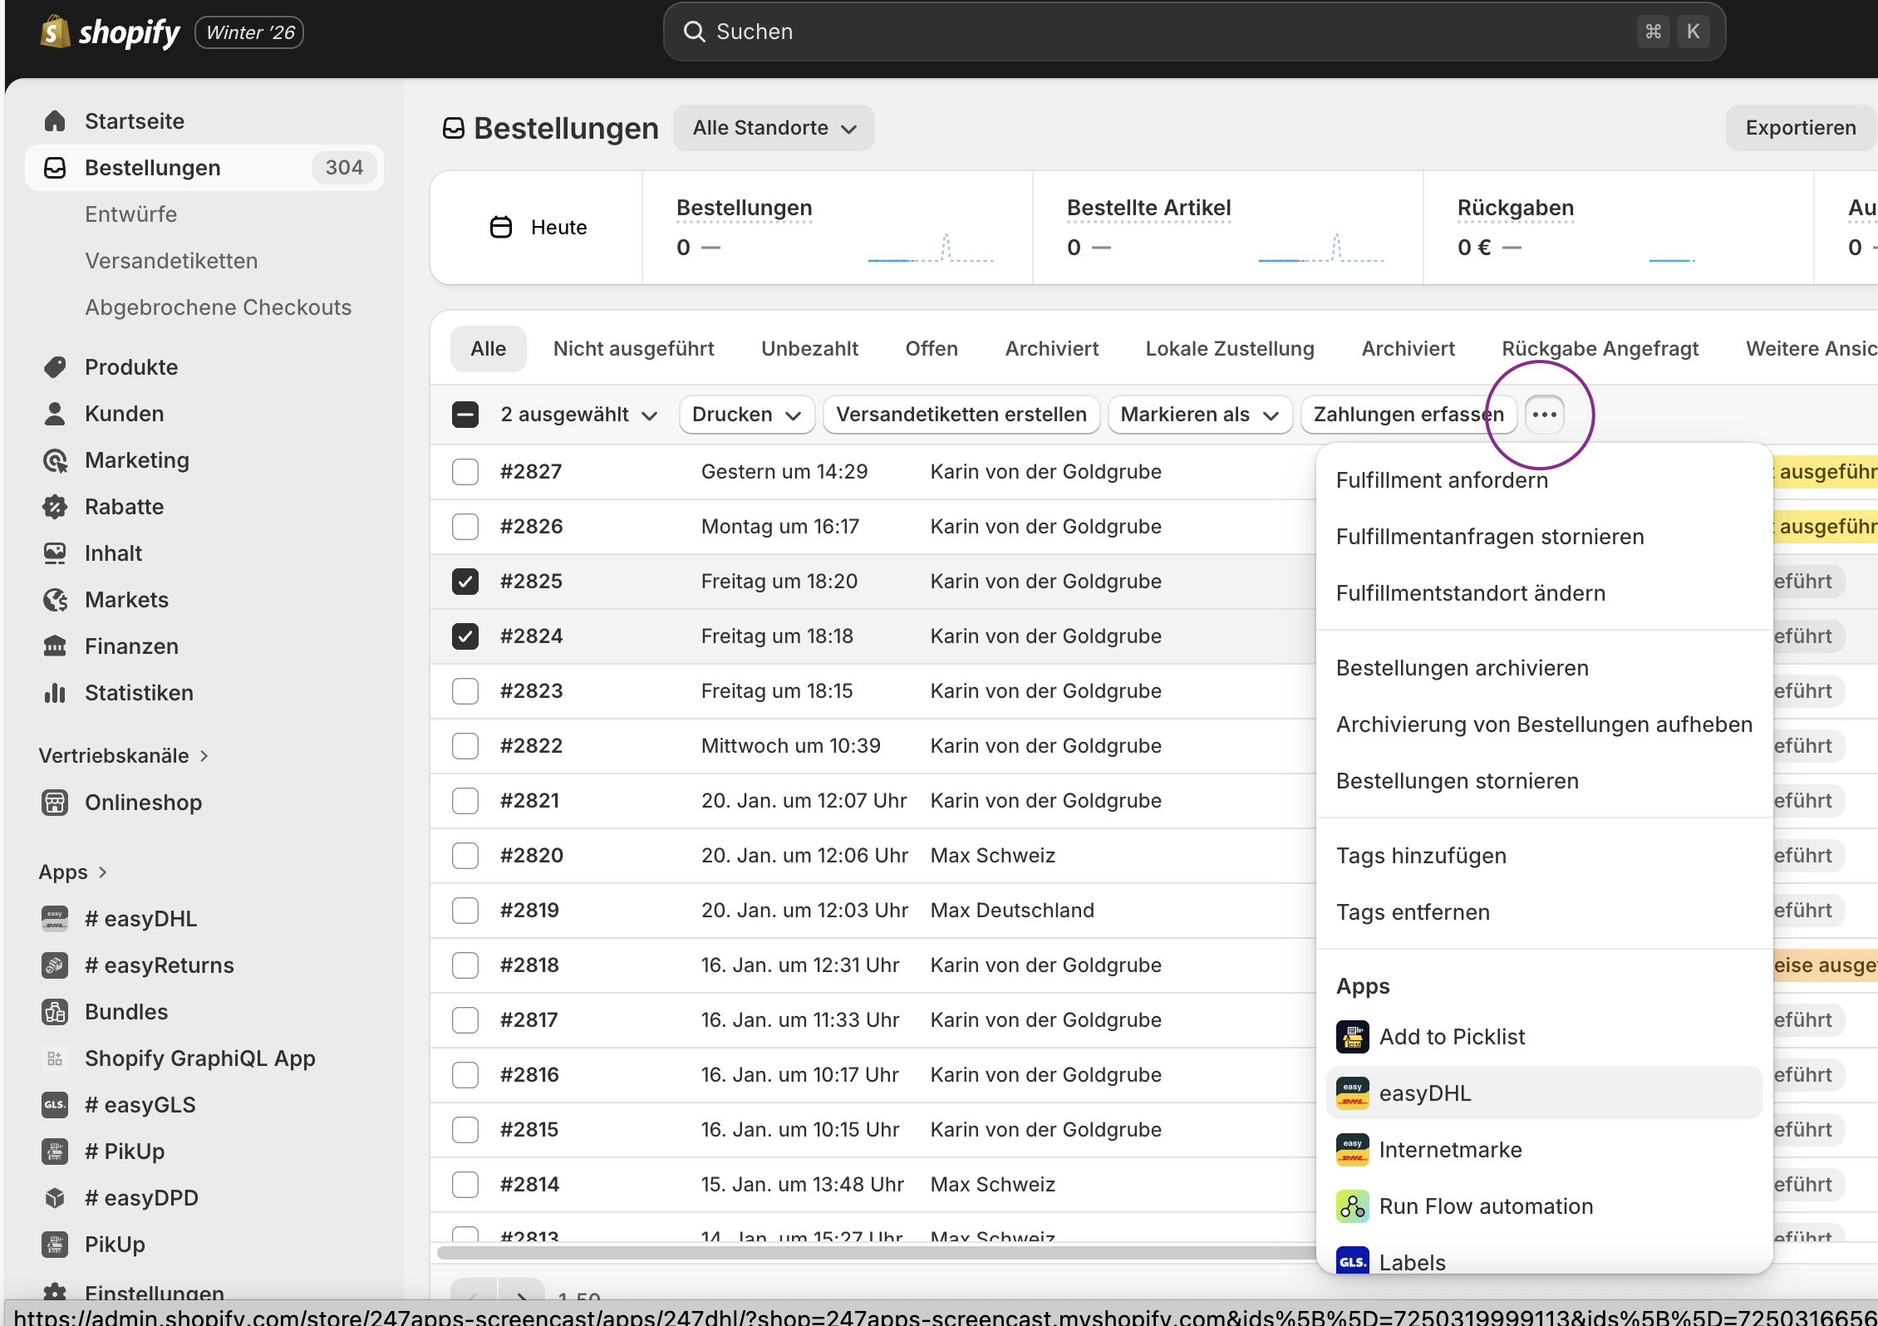Open the Markieren als dropdown
The height and width of the screenshot is (1326, 1878).
coord(1199,415)
